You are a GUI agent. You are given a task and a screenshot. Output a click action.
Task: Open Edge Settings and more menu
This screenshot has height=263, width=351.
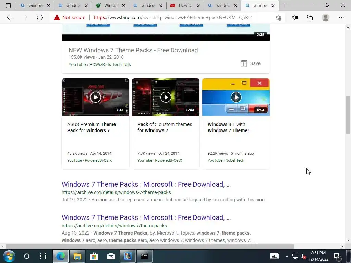pyautogui.click(x=341, y=17)
